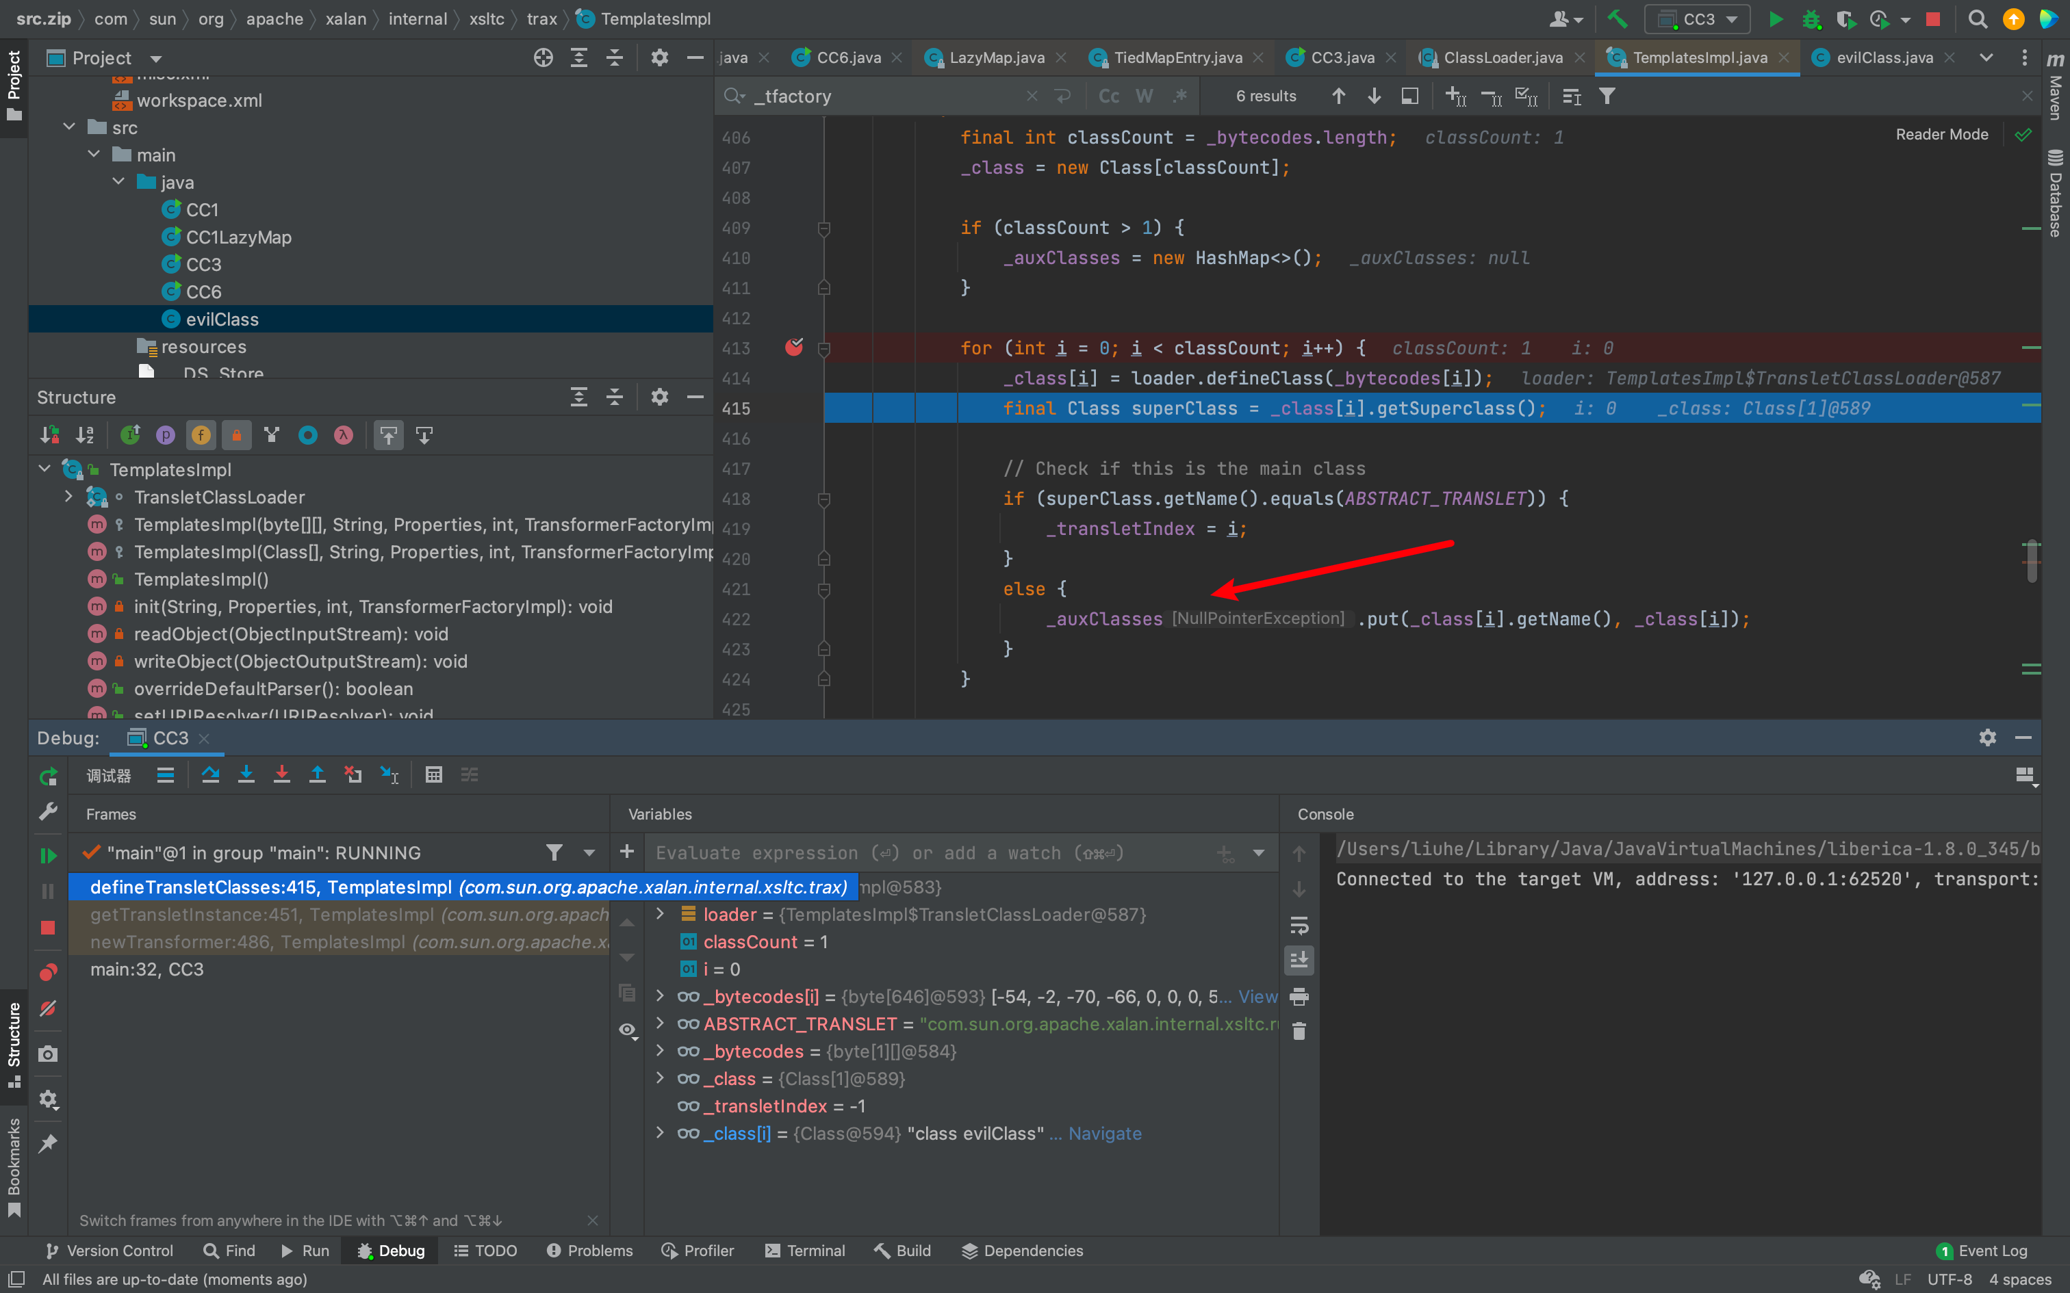Click the Print console output icon
Image resolution: width=2070 pixels, height=1293 pixels.
point(1299,996)
